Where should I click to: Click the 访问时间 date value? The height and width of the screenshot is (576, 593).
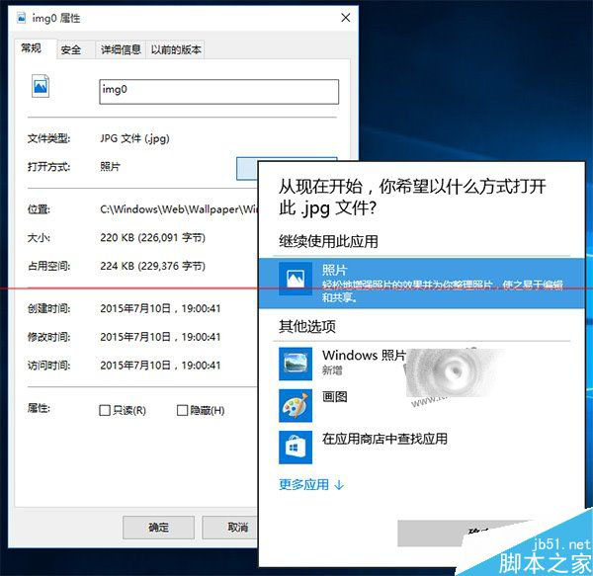coord(160,366)
